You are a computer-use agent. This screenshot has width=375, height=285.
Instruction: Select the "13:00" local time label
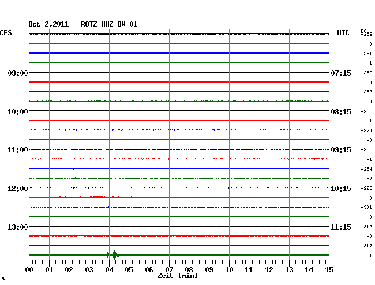[18, 227]
